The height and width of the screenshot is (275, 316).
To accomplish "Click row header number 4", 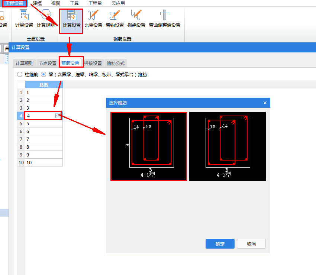I will click(21, 116).
